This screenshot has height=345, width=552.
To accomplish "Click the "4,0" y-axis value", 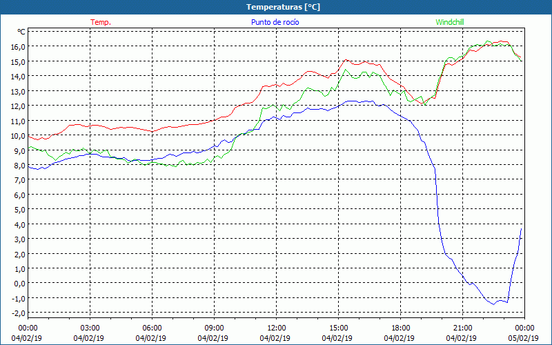I will 21,225.
